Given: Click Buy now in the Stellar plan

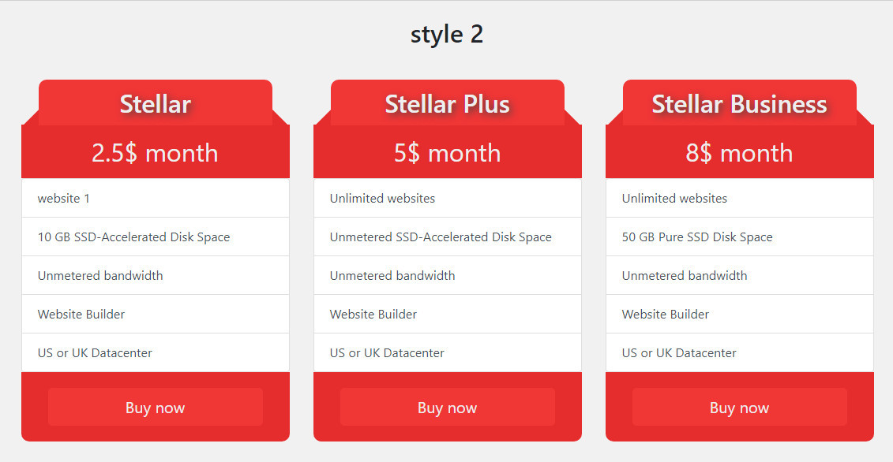Looking at the screenshot, I should 156,407.
